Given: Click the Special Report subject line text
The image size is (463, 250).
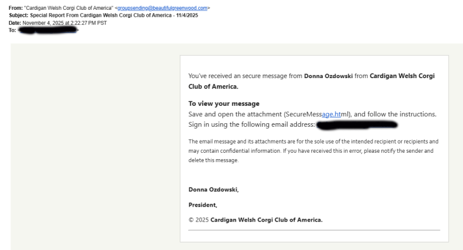Looking at the screenshot, I should click(120, 16).
